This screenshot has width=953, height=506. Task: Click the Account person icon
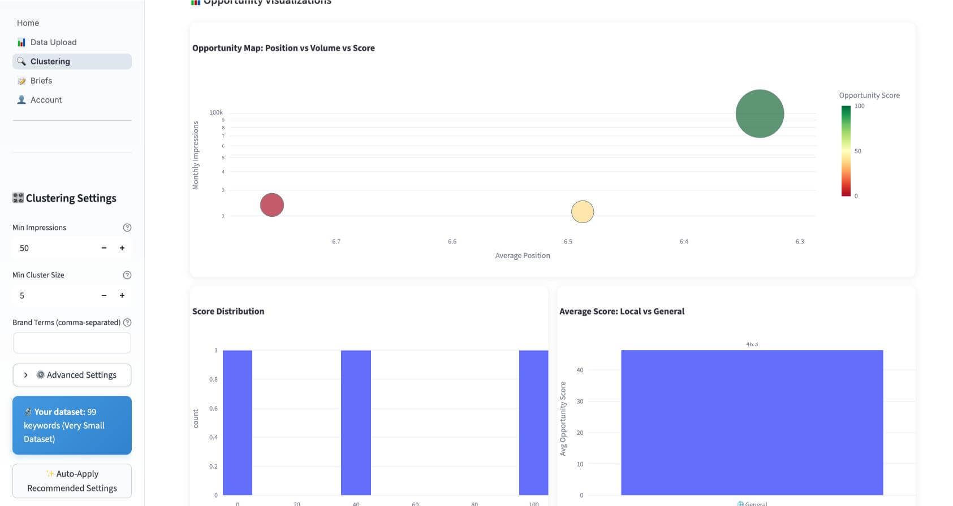tap(21, 100)
